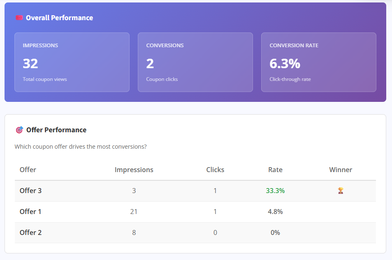This screenshot has width=392, height=260.
Task: Select the Impressions stat card
Action: tap(72, 62)
